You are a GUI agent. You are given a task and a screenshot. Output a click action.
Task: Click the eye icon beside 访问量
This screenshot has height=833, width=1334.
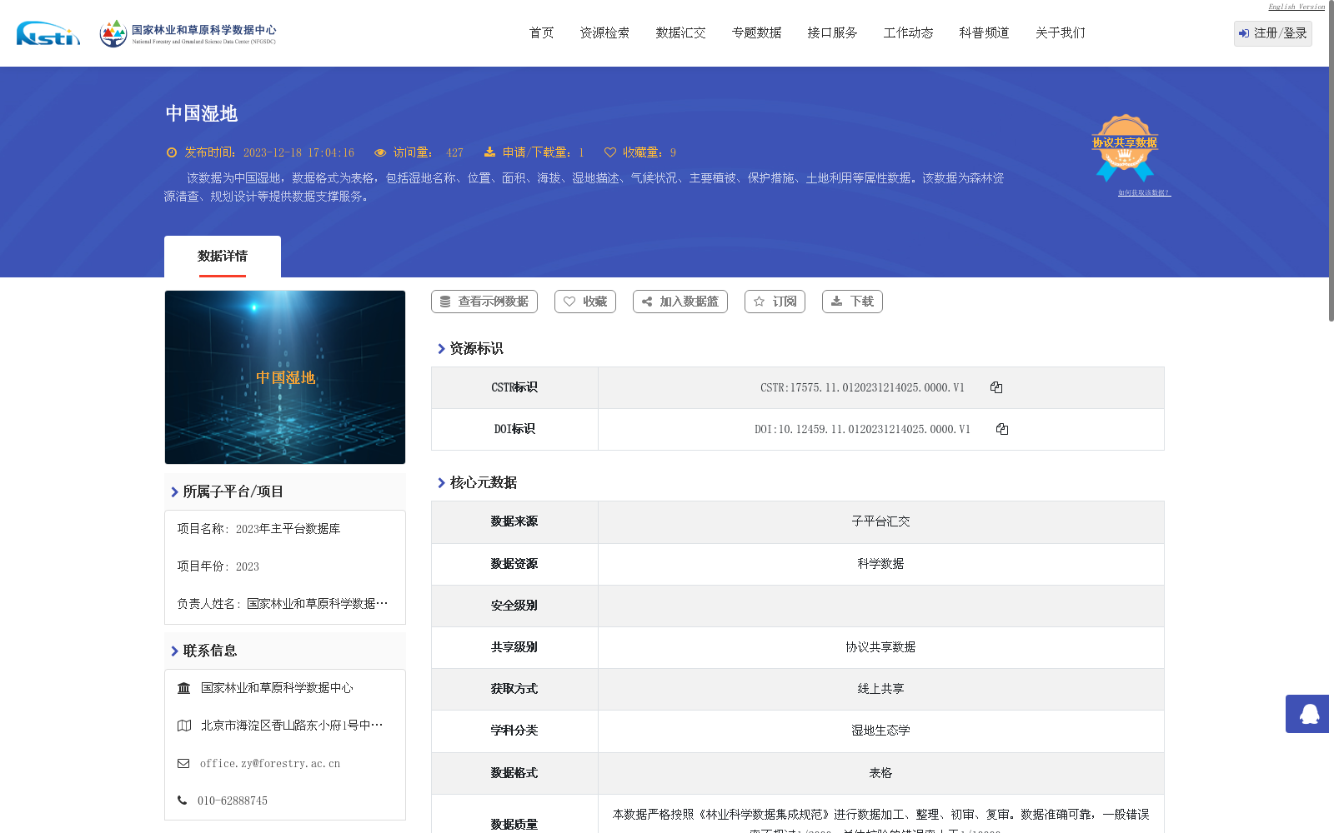tap(380, 152)
